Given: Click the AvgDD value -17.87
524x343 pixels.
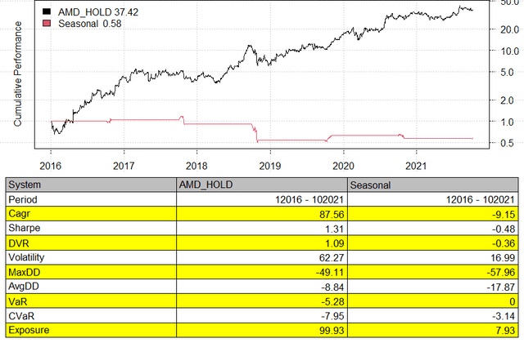Looking at the screenshot, I should pyautogui.click(x=501, y=287).
